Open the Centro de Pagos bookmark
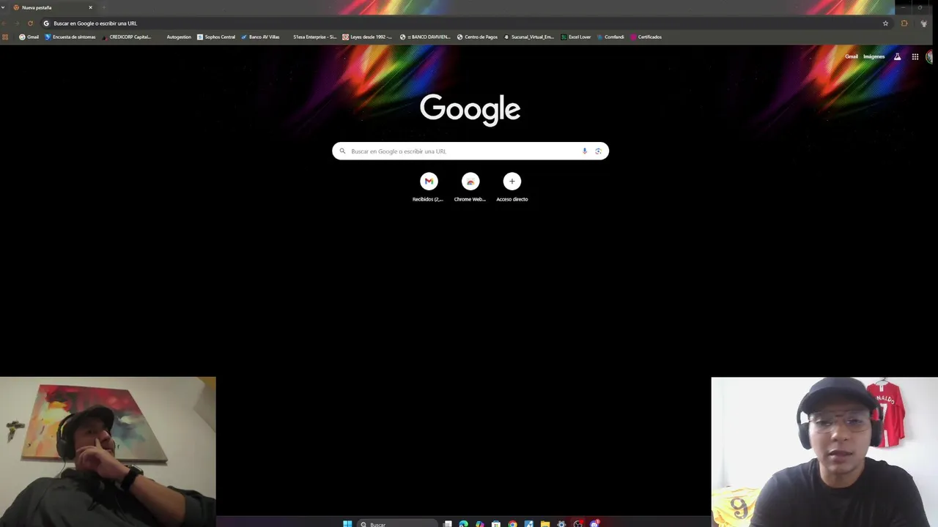The image size is (938, 527). tap(477, 37)
